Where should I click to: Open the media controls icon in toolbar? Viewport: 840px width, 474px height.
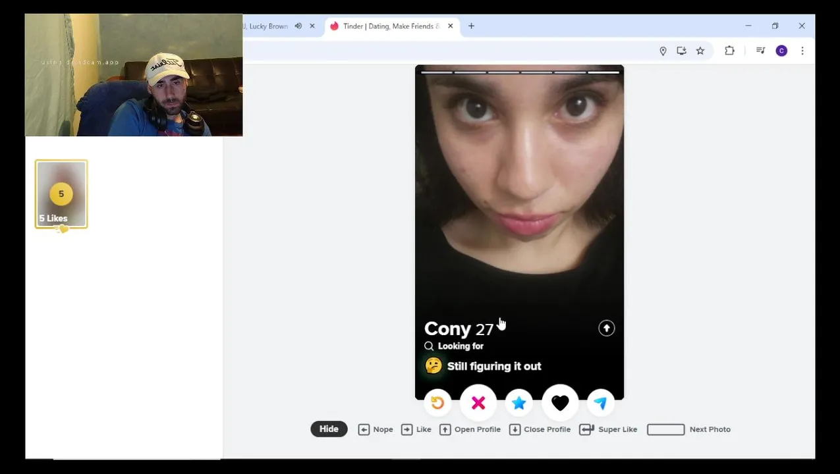pyautogui.click(x=760, y=51)
